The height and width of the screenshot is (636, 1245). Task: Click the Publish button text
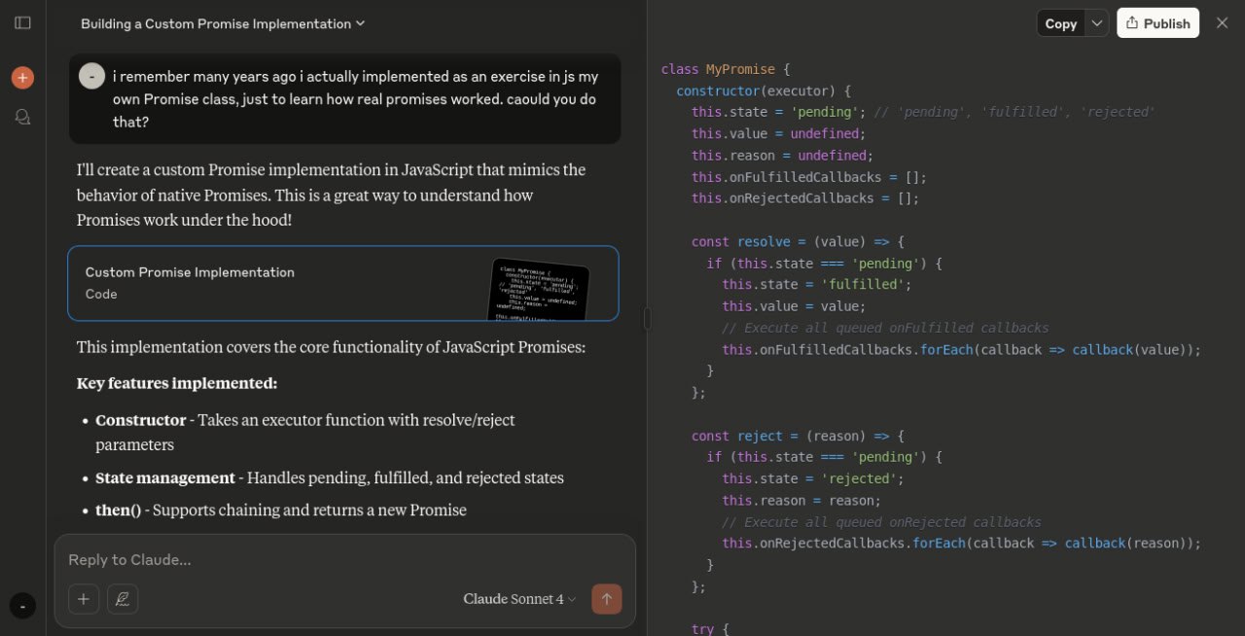(1166, 23)
